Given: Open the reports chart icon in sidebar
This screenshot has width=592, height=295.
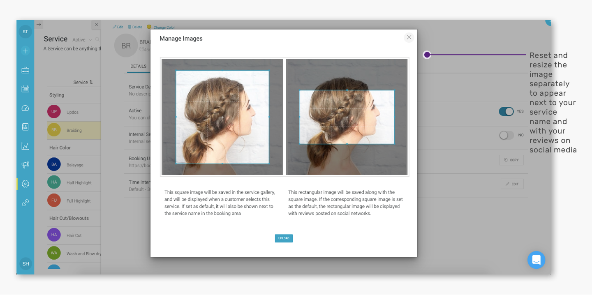Looking at the screenshot, I should [x=25, y=146].
